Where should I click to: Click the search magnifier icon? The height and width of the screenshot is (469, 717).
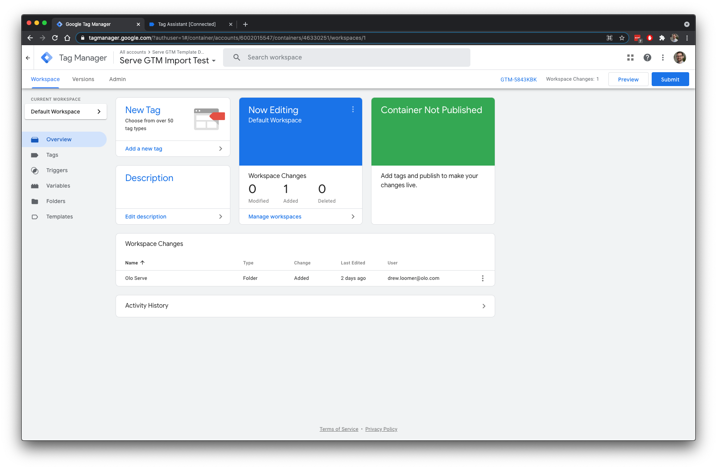pos(237,57)
